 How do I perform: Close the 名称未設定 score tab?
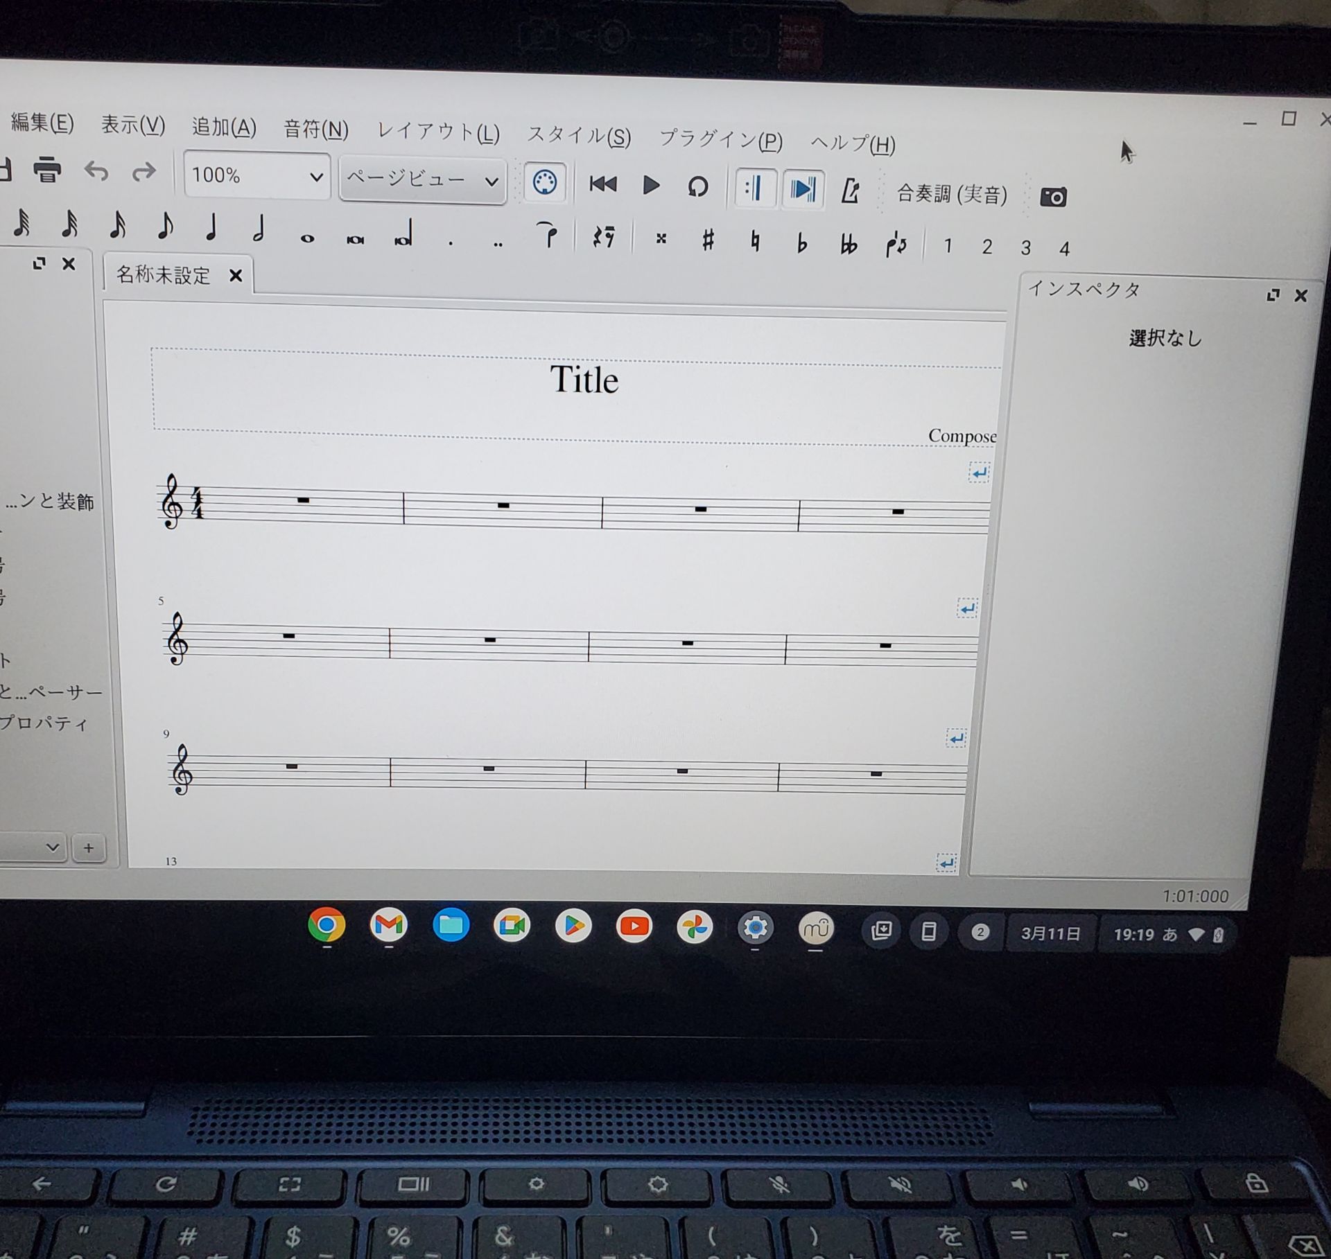pyautogui.click(x=236, y=276)
